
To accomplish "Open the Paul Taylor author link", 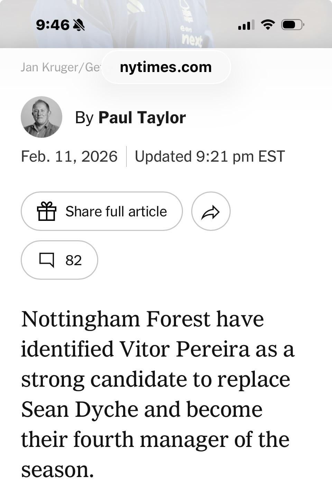I will coord(142,118).
